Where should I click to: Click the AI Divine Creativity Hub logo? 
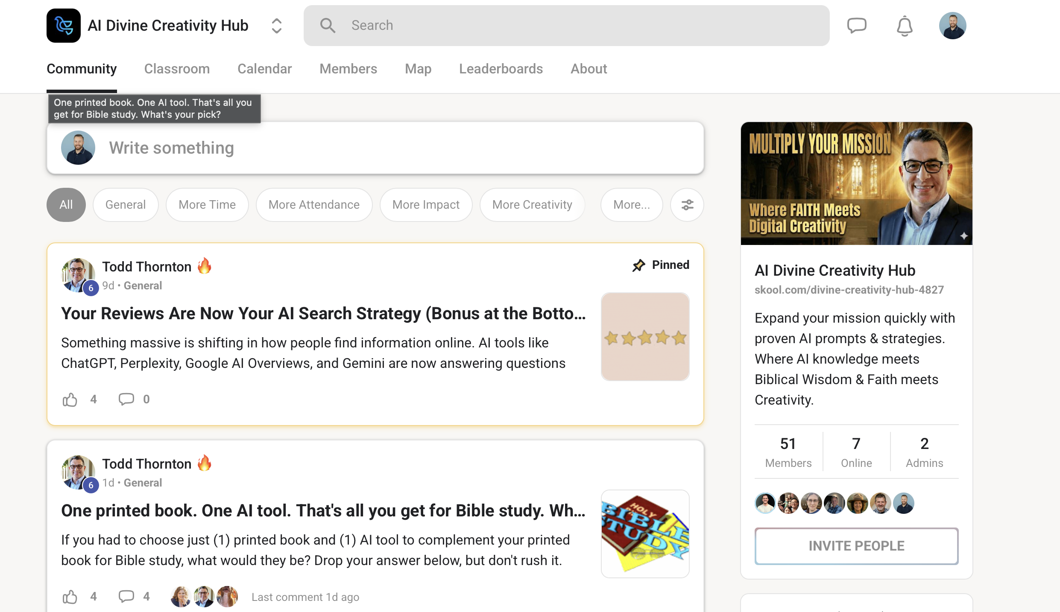64,26
